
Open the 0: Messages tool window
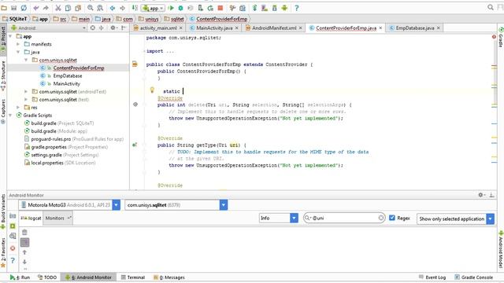[x=169, y=277]
